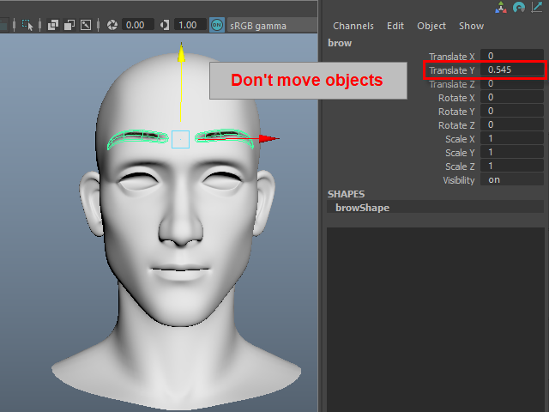Click the red X-axis move arrow
549x412 pixels.
tap(268, 139)
